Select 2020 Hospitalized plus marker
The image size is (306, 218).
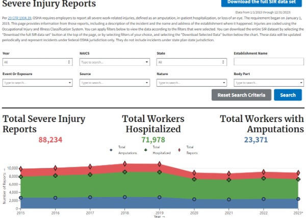(194, 179)
